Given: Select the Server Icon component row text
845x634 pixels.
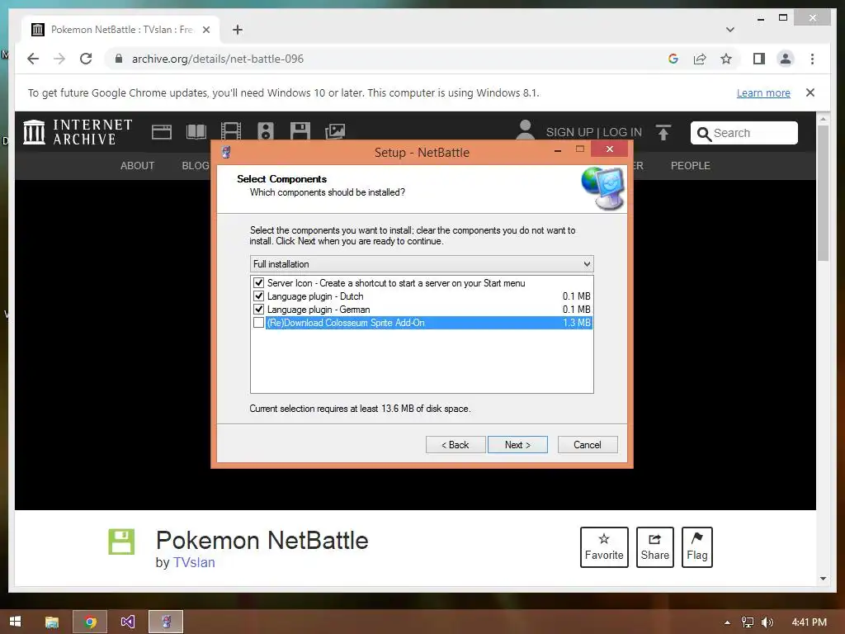Looking at the screenshot, I should (396, 282).
